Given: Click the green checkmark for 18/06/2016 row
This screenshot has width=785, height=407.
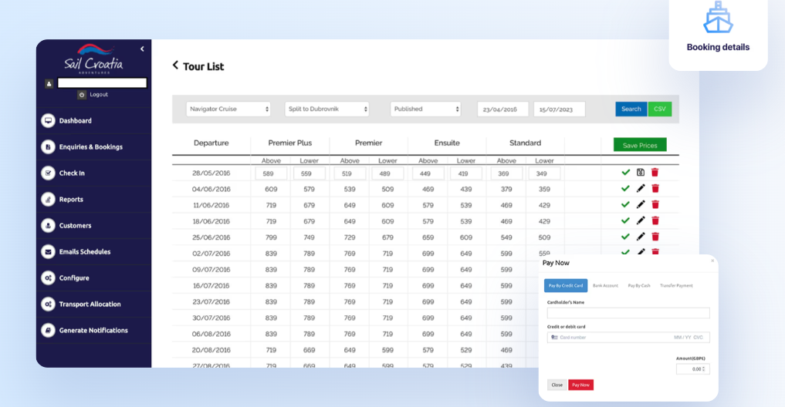Looking at the screenshot, I should point(626,221).
